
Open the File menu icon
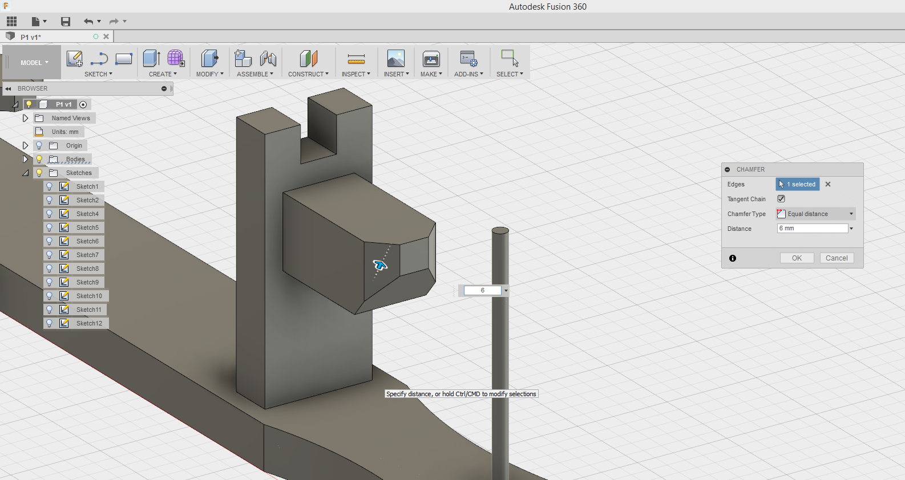coord(36,22)
